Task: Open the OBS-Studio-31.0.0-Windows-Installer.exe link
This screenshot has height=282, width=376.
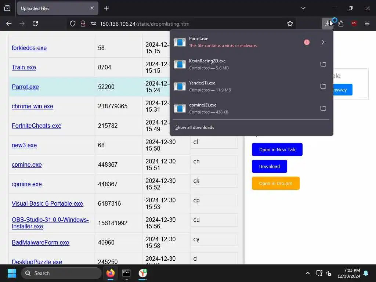Action: tap(50, 223)
